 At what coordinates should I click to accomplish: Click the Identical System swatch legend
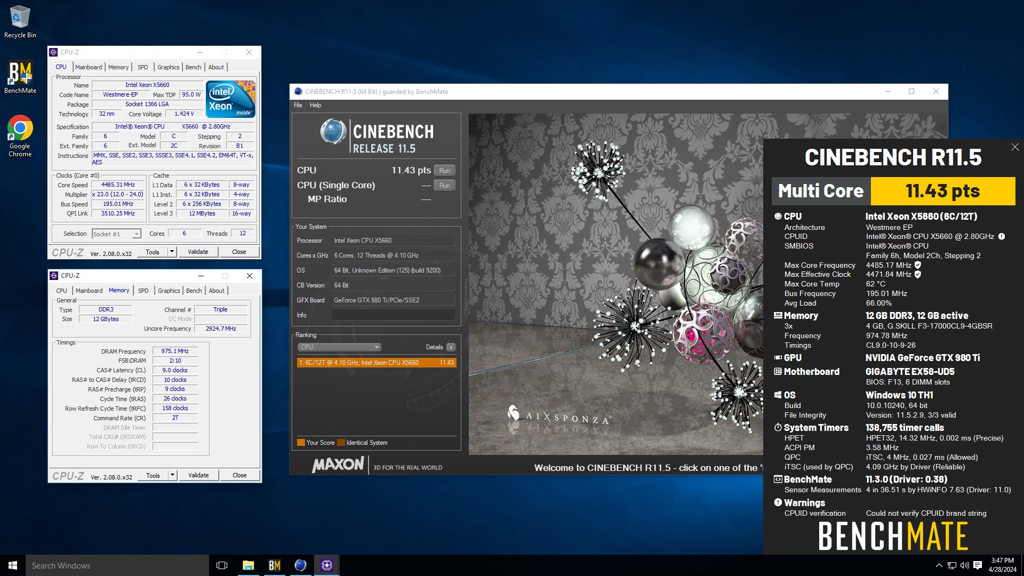click(x=341, y=443)
